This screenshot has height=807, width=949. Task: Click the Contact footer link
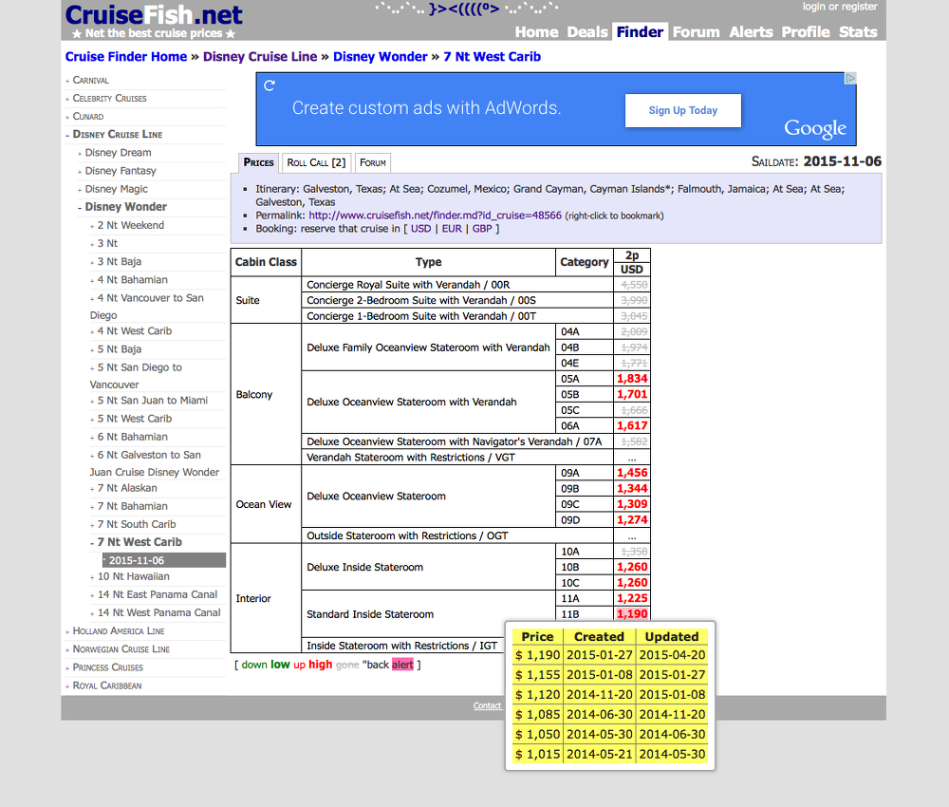[x=487, y=705]
